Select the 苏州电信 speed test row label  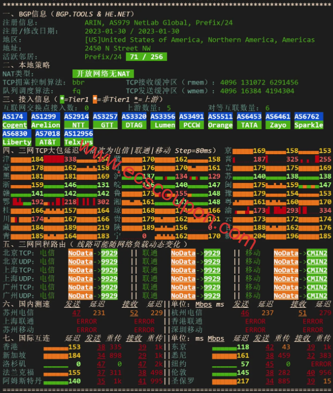tap(18, 313)
